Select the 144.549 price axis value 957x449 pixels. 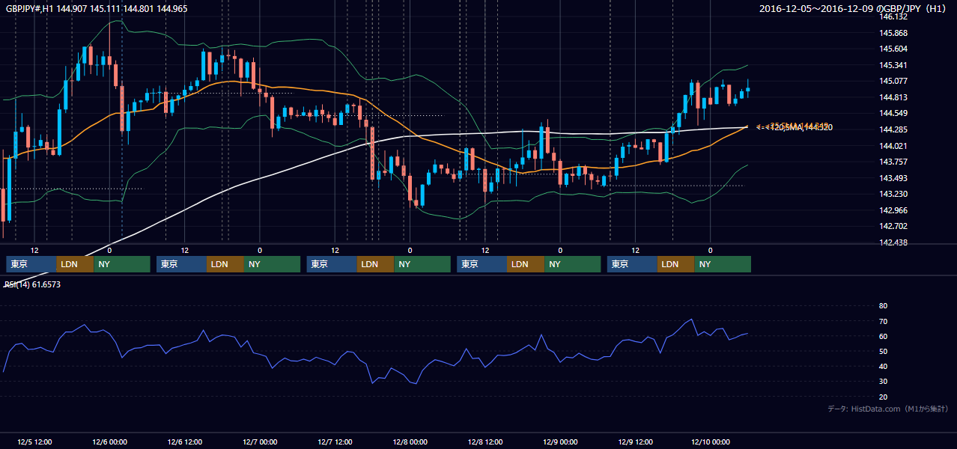click(x=894, y=114)
